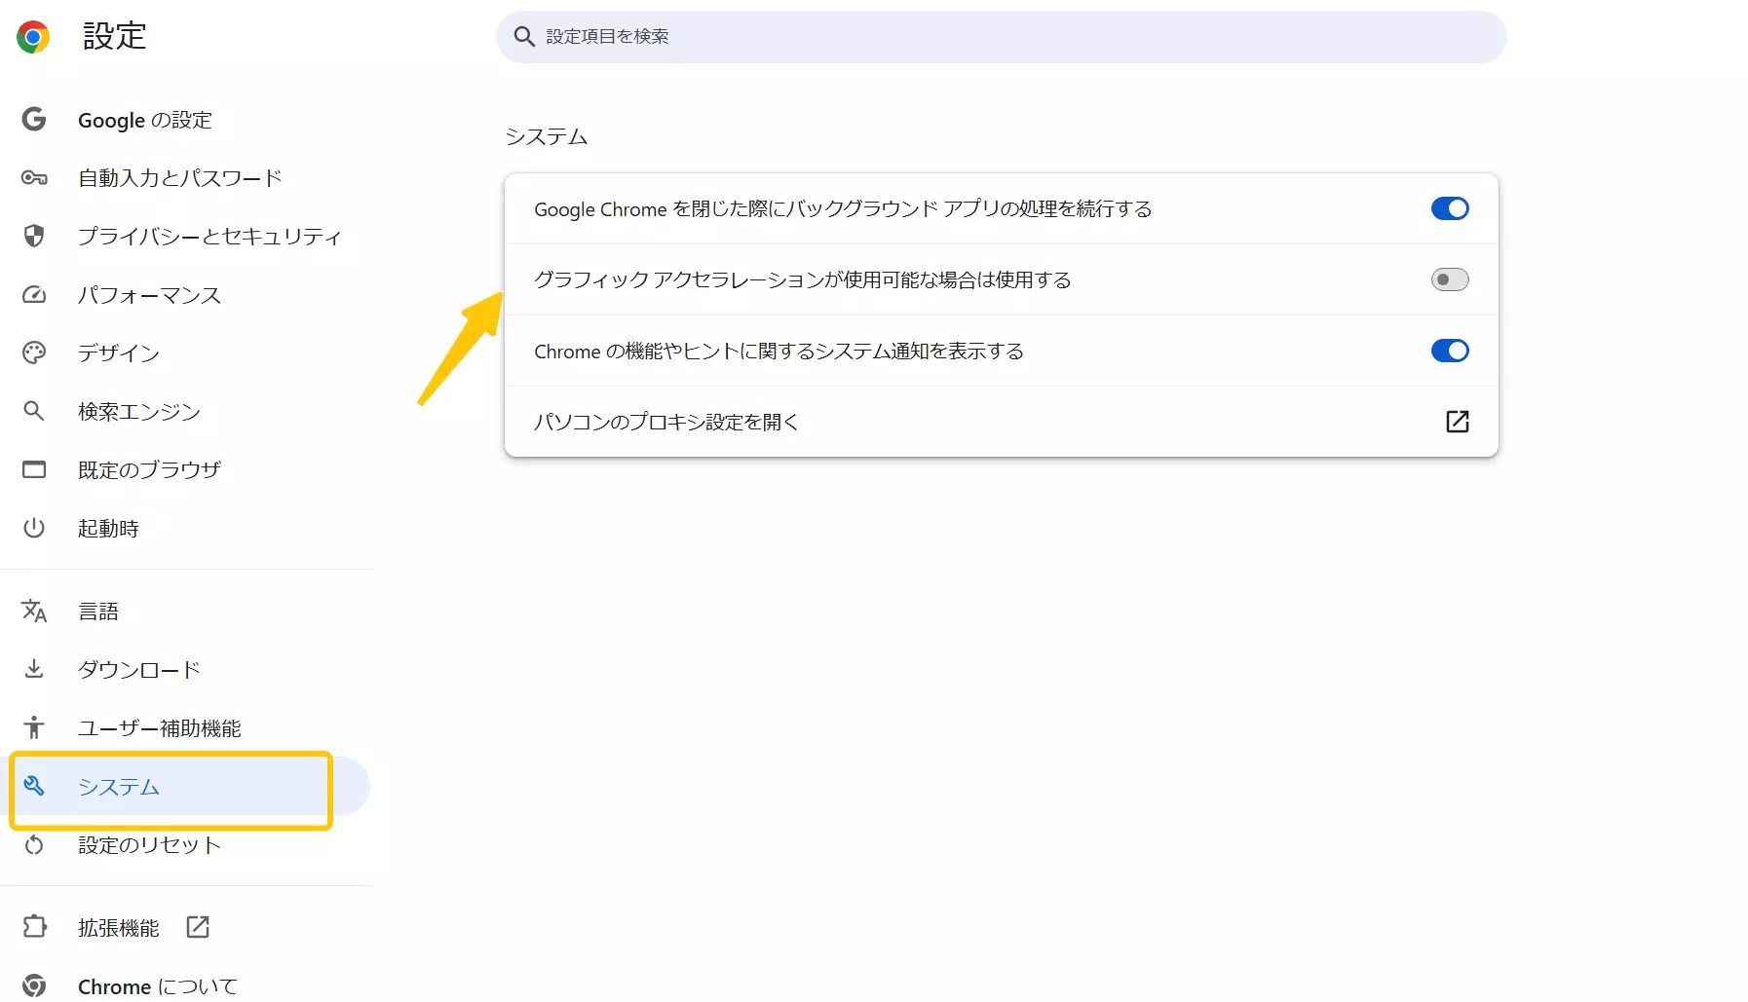Click パソコンのプロキシ設定を開く row text

[666, 422]
